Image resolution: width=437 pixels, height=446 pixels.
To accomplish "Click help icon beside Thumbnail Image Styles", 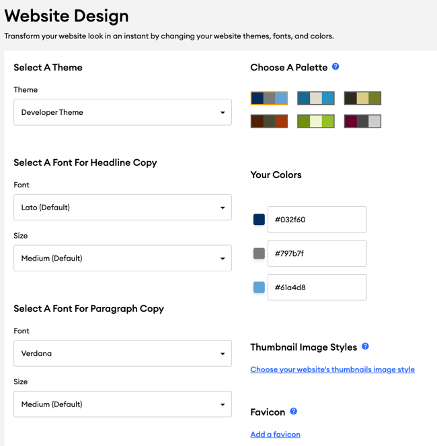I will click(365, 346).
